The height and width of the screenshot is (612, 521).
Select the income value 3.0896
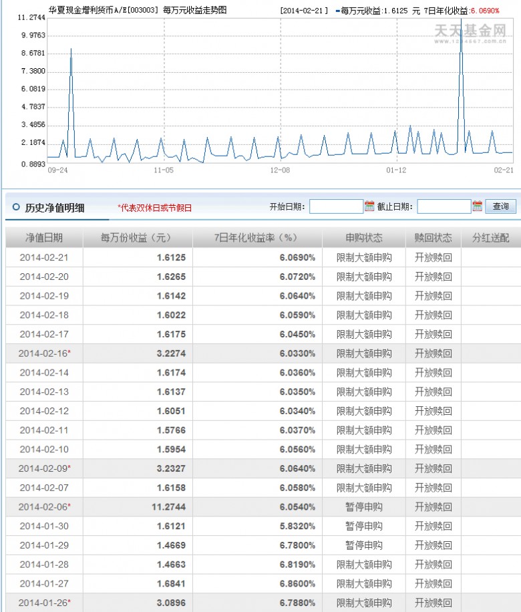click(x=171, y=603)
